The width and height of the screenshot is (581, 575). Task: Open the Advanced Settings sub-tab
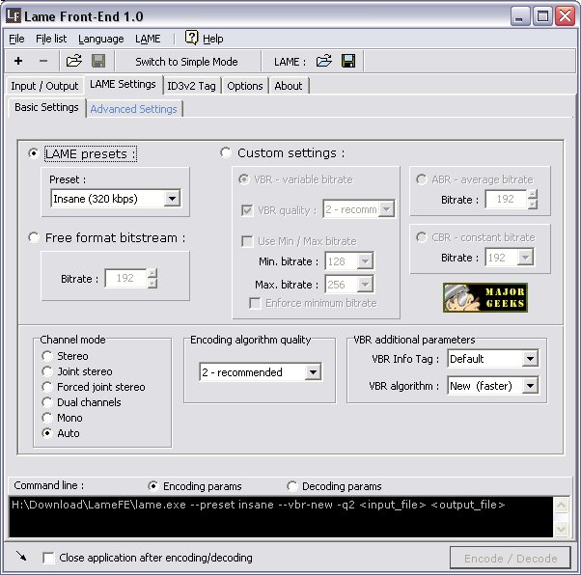[x=133, y=109]
